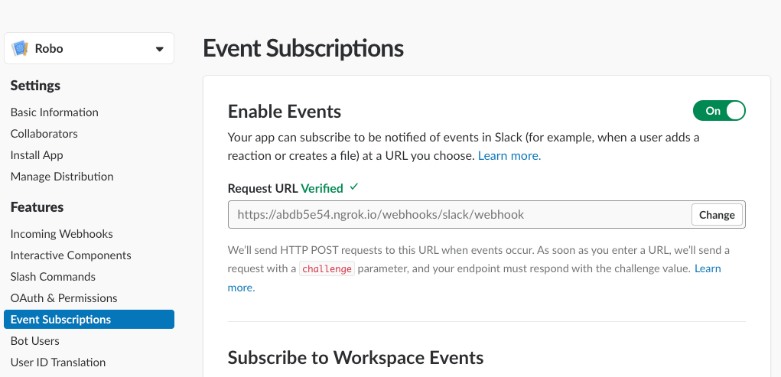Click the Robo app icon
781x377 pixels.
tap(20, 48)
